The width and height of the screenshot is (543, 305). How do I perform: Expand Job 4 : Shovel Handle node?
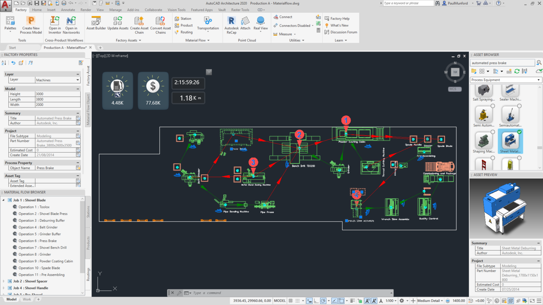pyautogui.click(x=4, y=288)
